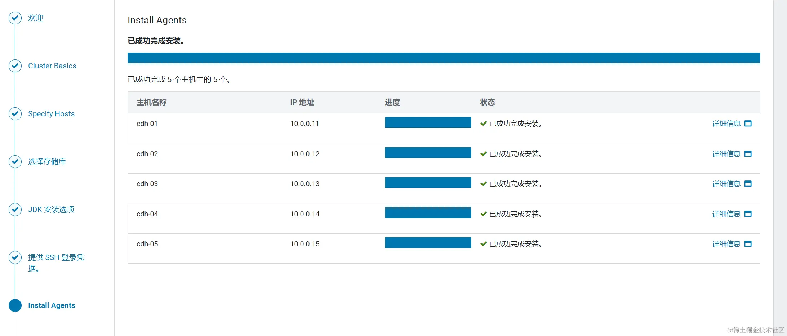Click green success check for cdh-04
The height and width of the screenshot is (336, 787).
click(x=484, y=214)
